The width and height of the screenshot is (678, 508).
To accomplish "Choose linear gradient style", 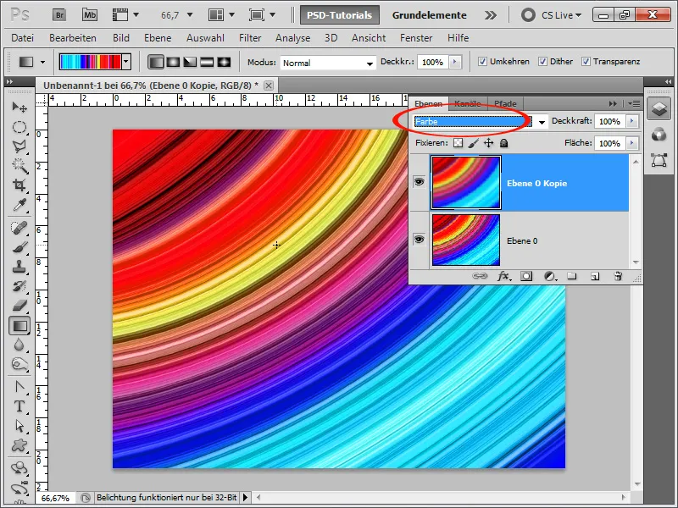I will (x=156, y=62).
